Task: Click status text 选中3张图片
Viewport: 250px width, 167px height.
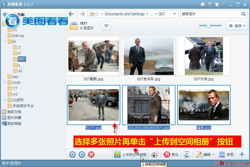Action: click(11, 163)
